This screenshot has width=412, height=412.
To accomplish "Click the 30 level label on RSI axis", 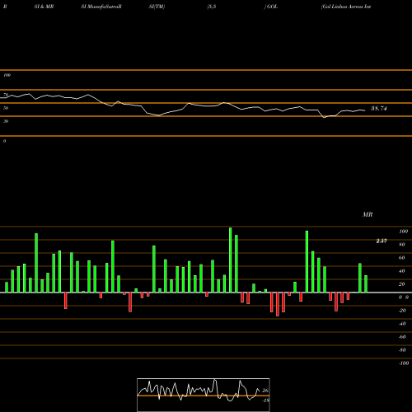I will pos(6,121).
